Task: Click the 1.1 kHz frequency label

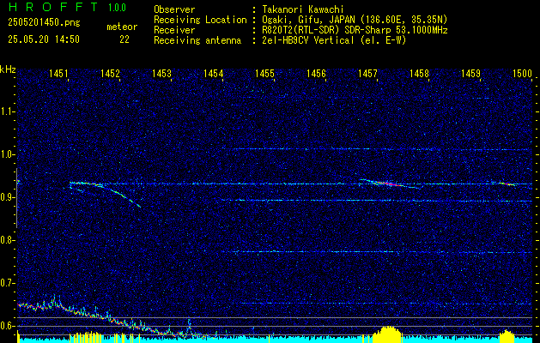Action: pyautogui.click(x=7, y=111)
